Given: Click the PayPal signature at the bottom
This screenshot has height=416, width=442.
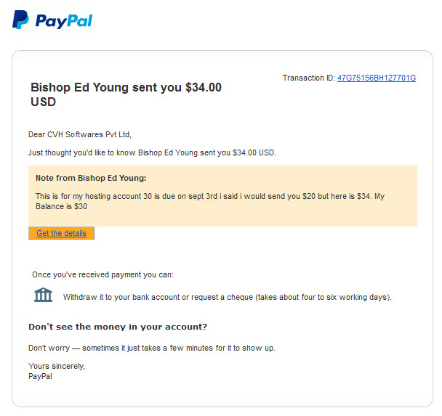Looking at the screenshot, I should point(40,376).
